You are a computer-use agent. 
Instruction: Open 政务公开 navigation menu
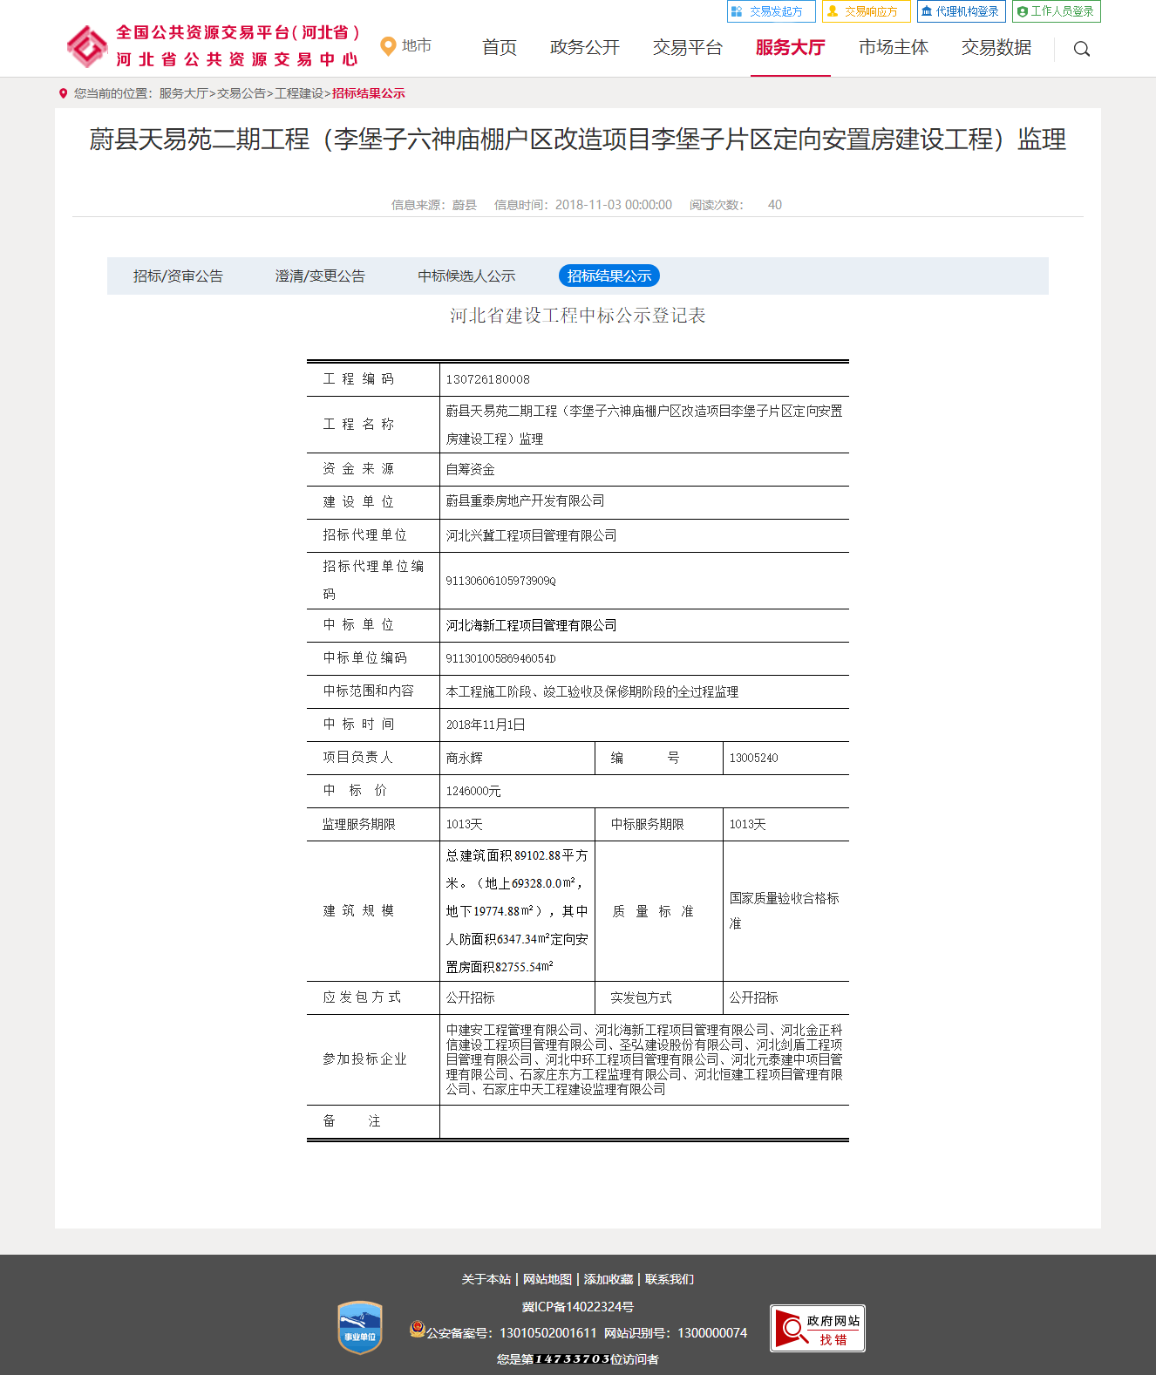[x=584, y=48]
